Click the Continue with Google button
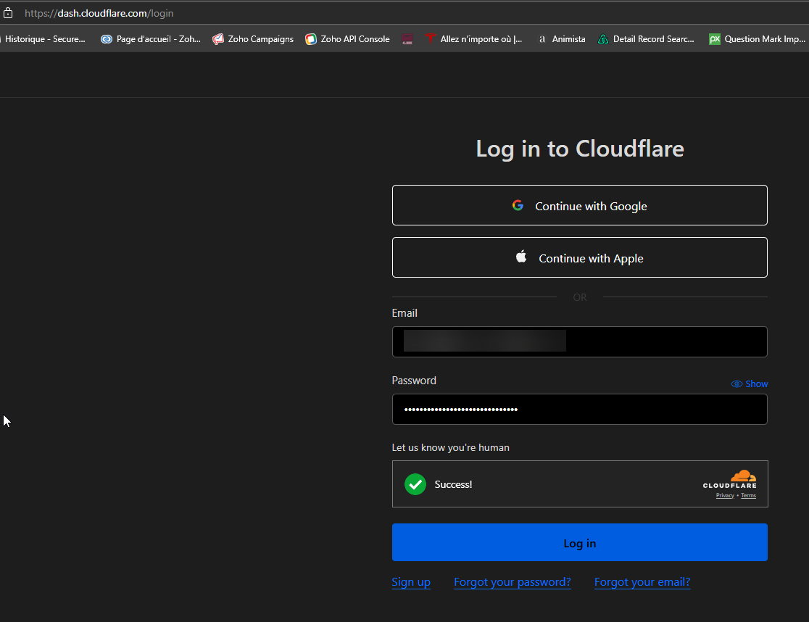Viewport: 809px width, 622px height. point(579,205)
